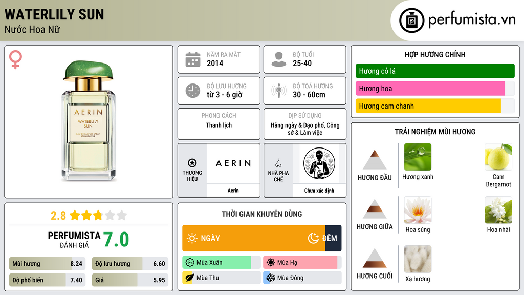Click the calendar icon beside Năm ra mắt

(193, 59)
